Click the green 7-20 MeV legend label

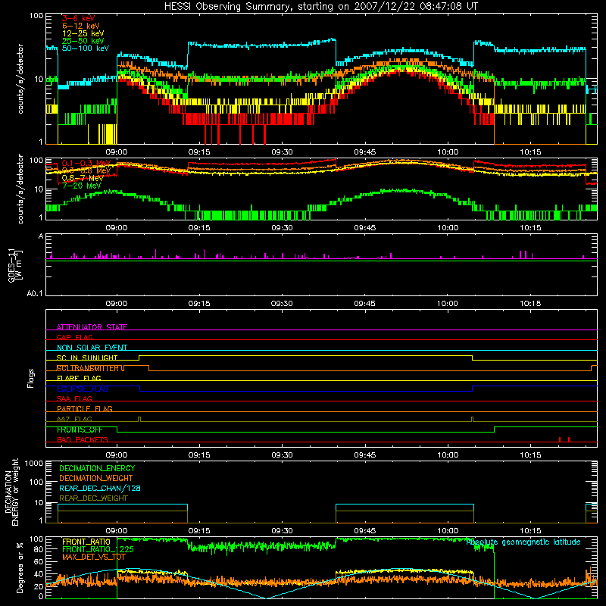pos(82,186)
